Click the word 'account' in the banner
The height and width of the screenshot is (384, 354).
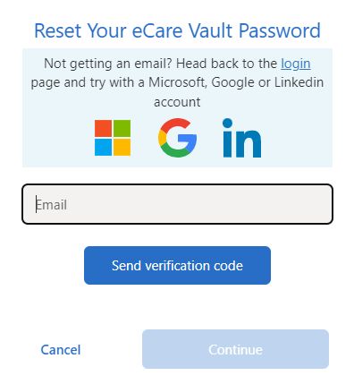[177, 102]
